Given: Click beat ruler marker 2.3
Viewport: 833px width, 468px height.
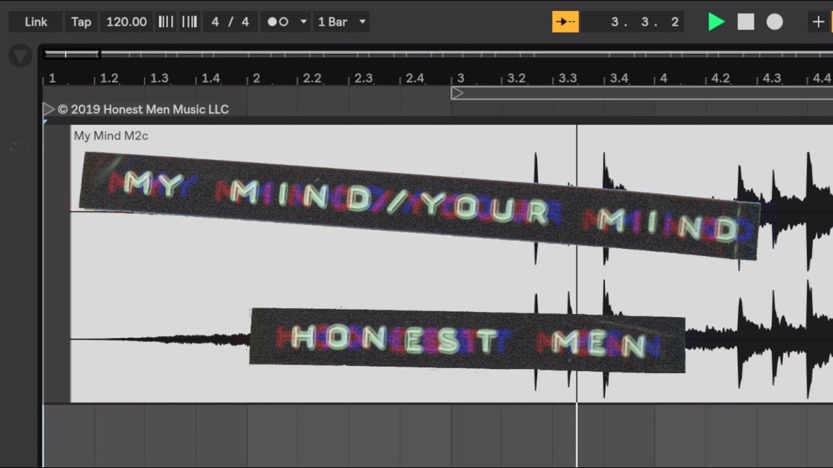Looking at the screenshot, I should pyautogui.click(x=363, y=79).
